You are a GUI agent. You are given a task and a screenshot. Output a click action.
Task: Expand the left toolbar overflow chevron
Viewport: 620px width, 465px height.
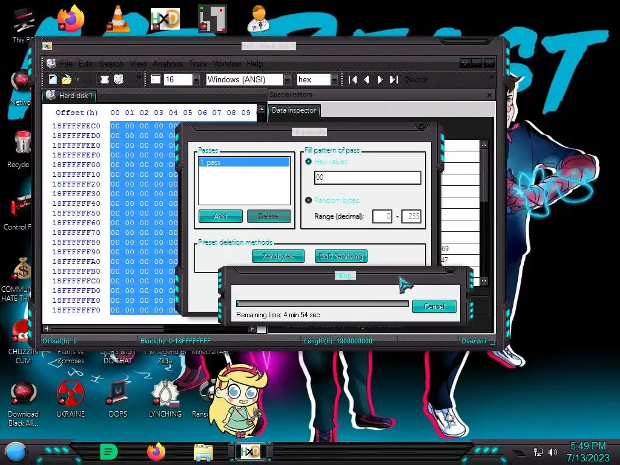(139, 77)
